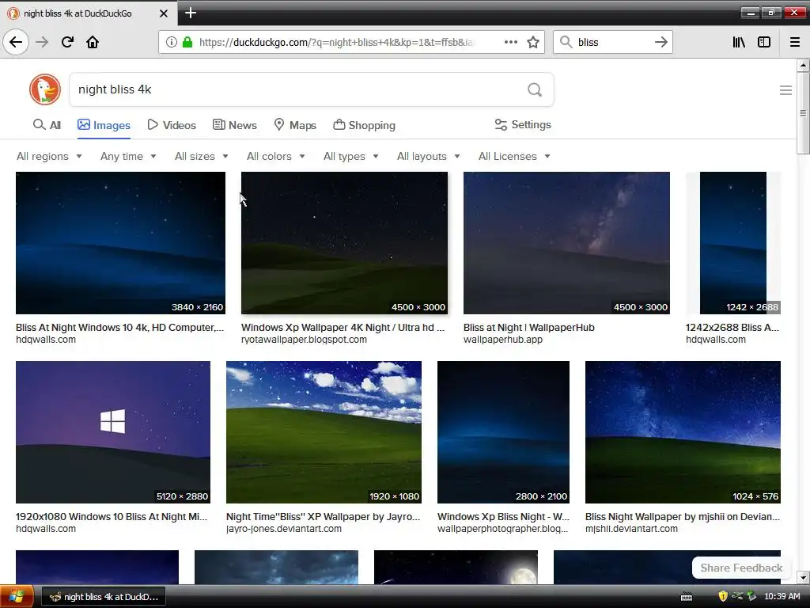Open the Library bookshelf icon
Viewport: 810px width, 608px height.
[739, 42]
